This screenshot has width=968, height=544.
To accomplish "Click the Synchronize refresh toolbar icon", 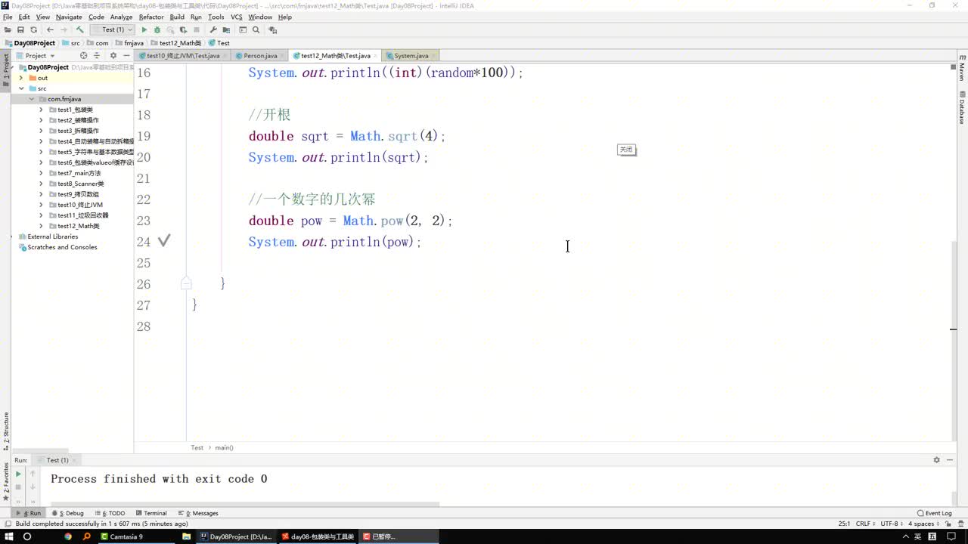I will [33, 30].
